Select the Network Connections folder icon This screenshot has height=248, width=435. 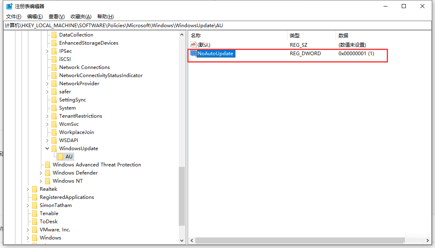54,67
